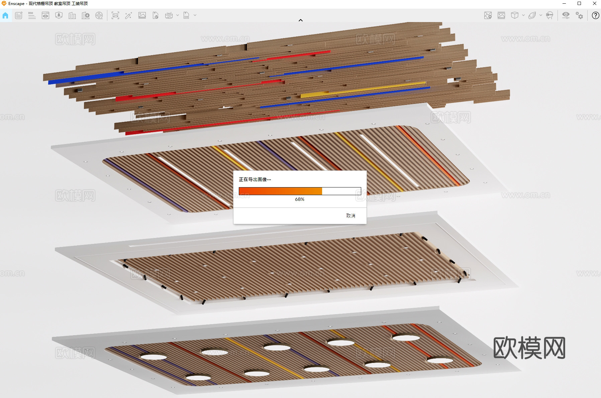Viewport: 601px width, 398px height.
Task: Toggle the BIM information mode icon
Action: (x=32, y=15)
